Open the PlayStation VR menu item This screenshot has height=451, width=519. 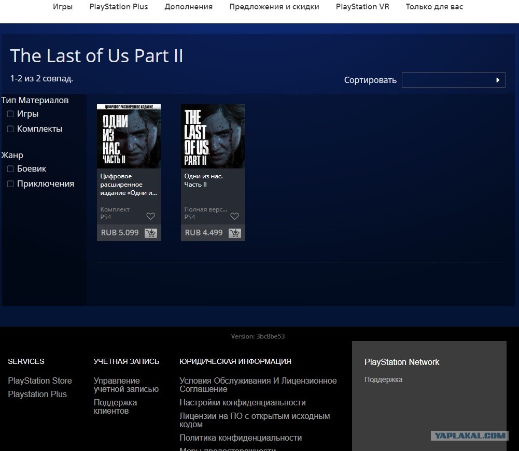coord(362,7)
